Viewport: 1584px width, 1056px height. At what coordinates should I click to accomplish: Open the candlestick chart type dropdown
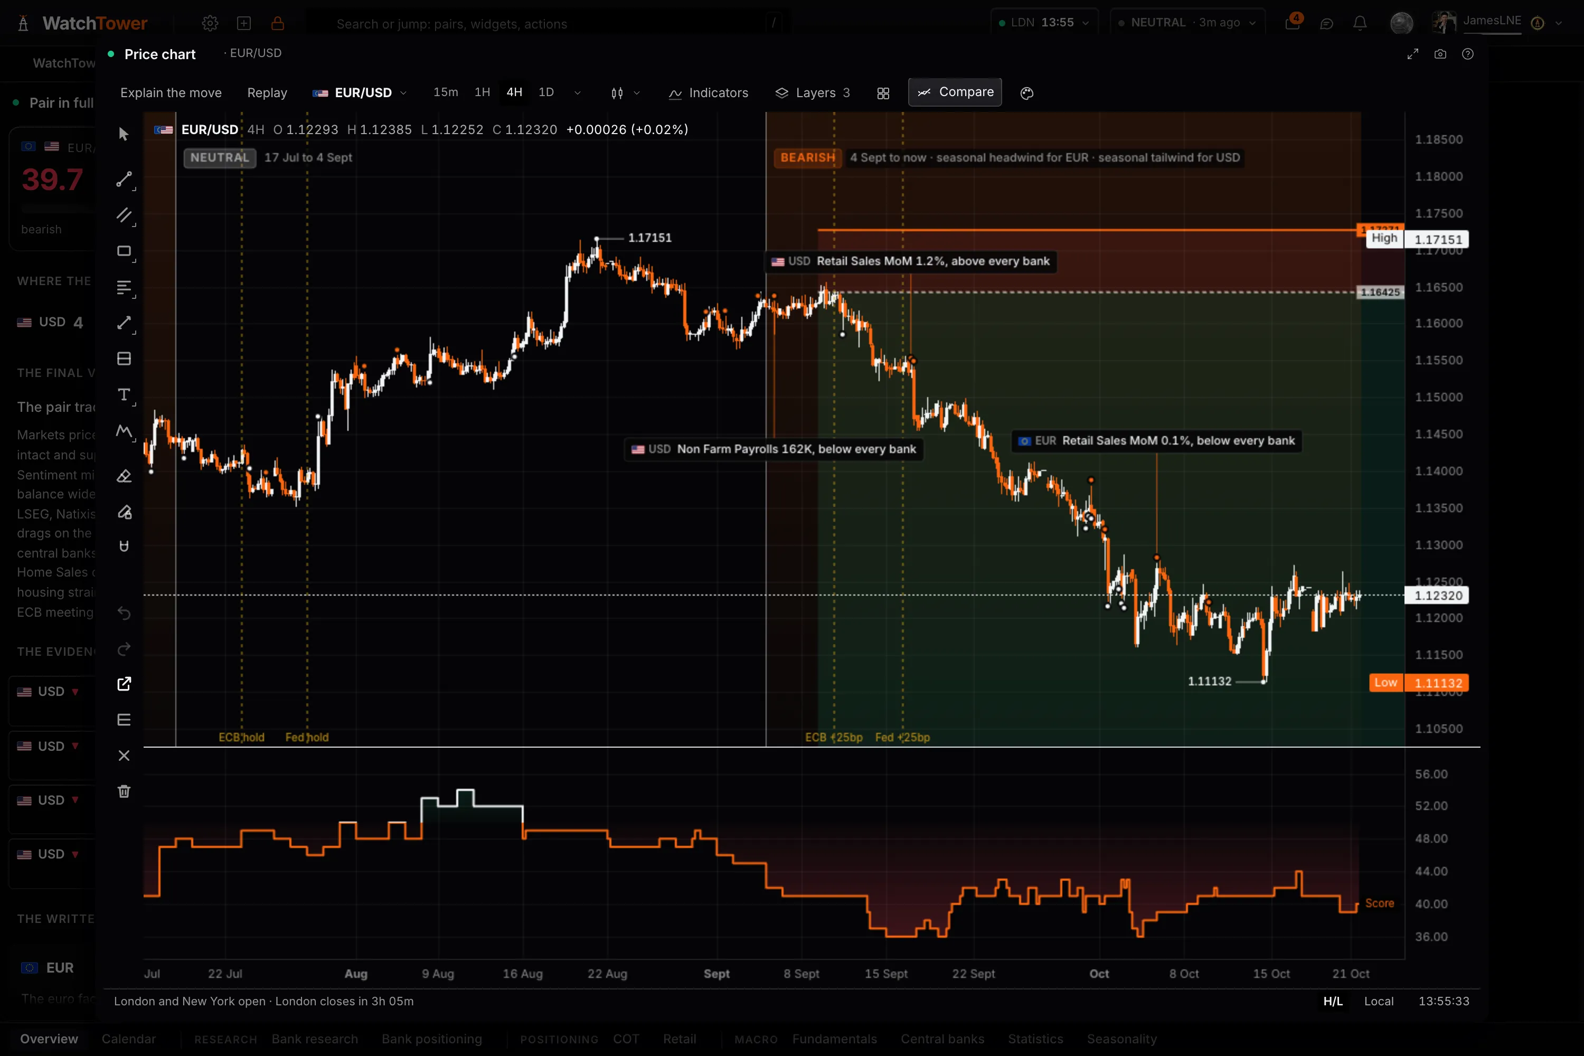[625, 93]
